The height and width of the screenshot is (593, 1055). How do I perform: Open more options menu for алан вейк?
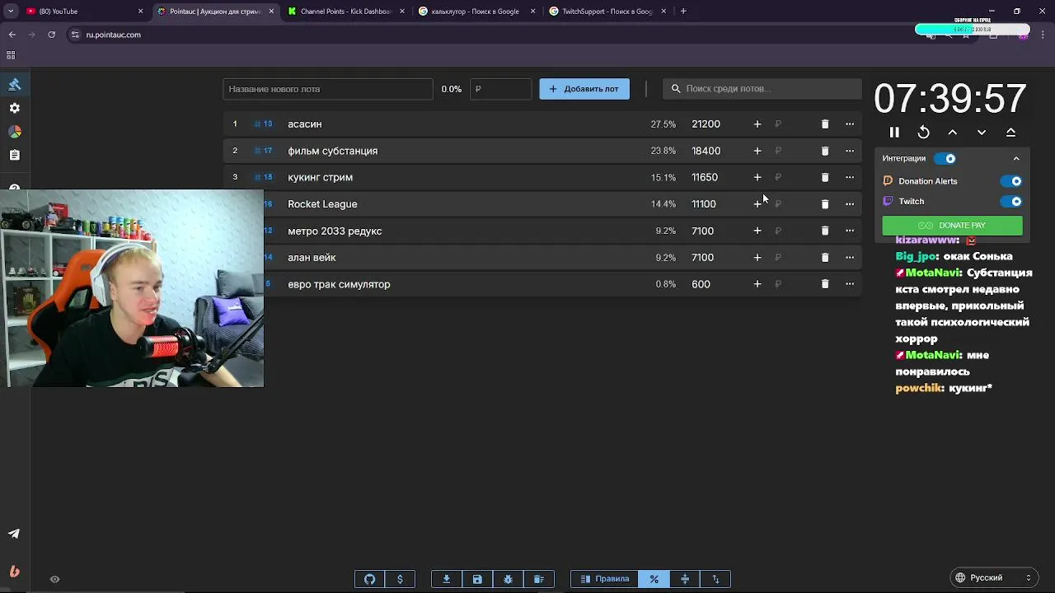coord(850,257)
